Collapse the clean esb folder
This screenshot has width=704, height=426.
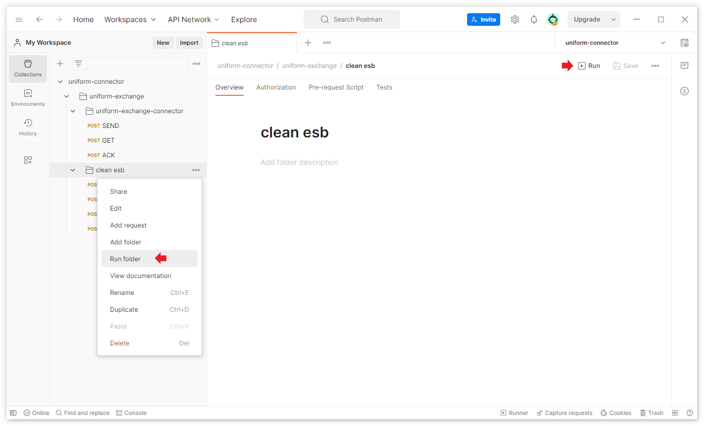(73, 170)
